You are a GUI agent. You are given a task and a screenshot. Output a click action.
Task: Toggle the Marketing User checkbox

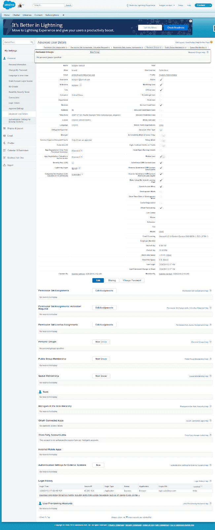tap(161, 85)
